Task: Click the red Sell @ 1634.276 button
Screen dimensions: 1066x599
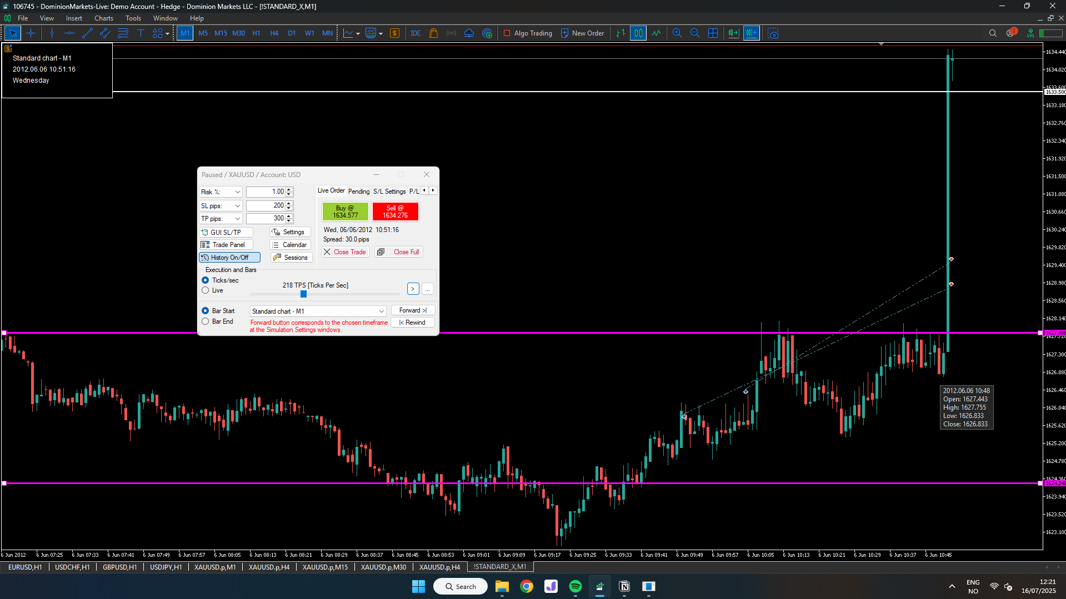Action: tap(395, 212)
